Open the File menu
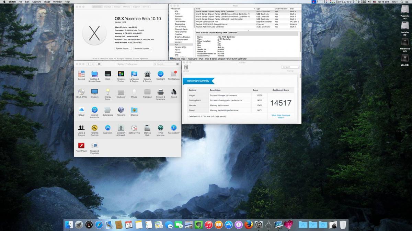The height and width of the screenshot is (231, 412). tap(21, 2)
